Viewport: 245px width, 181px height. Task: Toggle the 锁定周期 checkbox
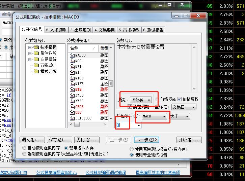click(x=130, y=107)
